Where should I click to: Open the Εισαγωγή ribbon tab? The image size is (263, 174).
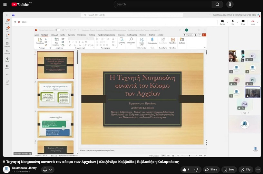(54, 34)
